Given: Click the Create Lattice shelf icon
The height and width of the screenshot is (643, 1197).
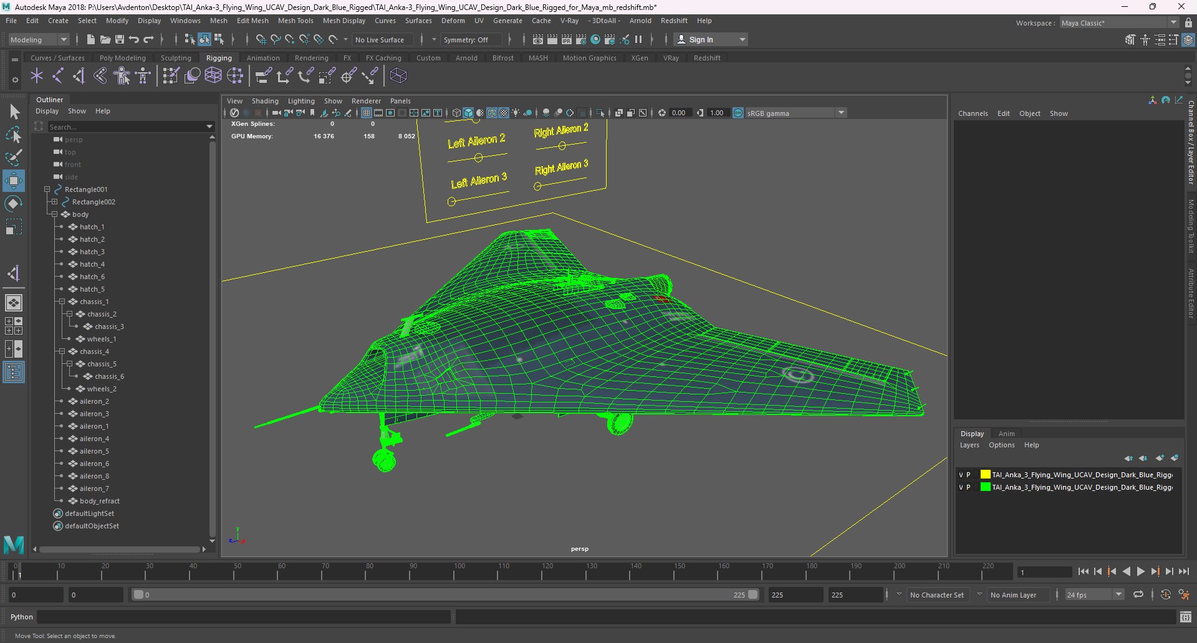Looking at the screenshot, I should tap(213, 76).
